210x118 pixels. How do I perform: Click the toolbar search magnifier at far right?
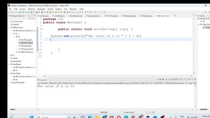(205, 12)
